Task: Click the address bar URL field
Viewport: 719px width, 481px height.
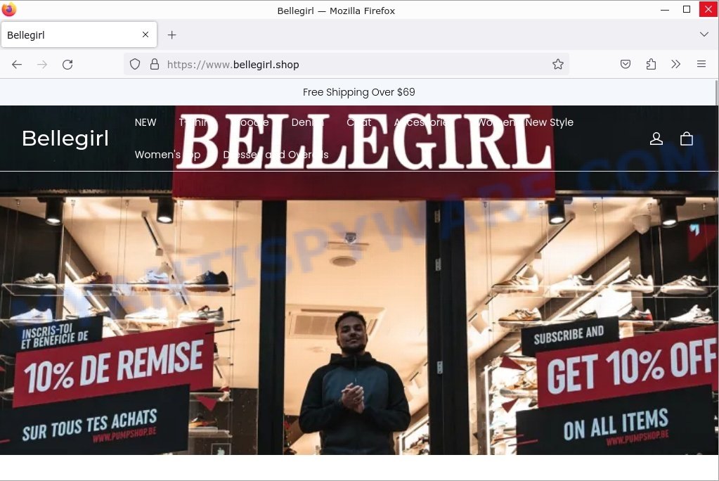Action: click(x=346, y=64)
